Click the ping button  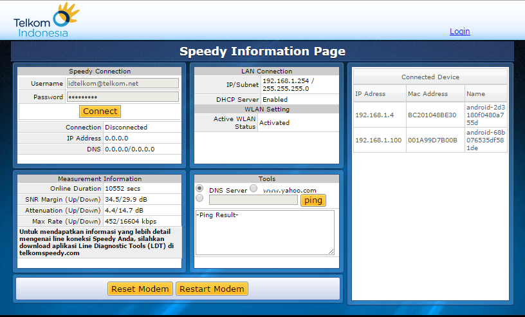point(313,200)
